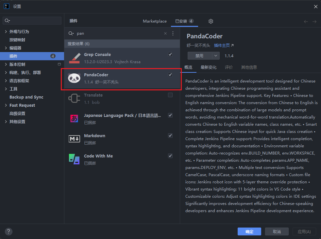Expand the 版本控制 settings section
The height and width of the screenshot is (239, 321).
pos(6,64)
